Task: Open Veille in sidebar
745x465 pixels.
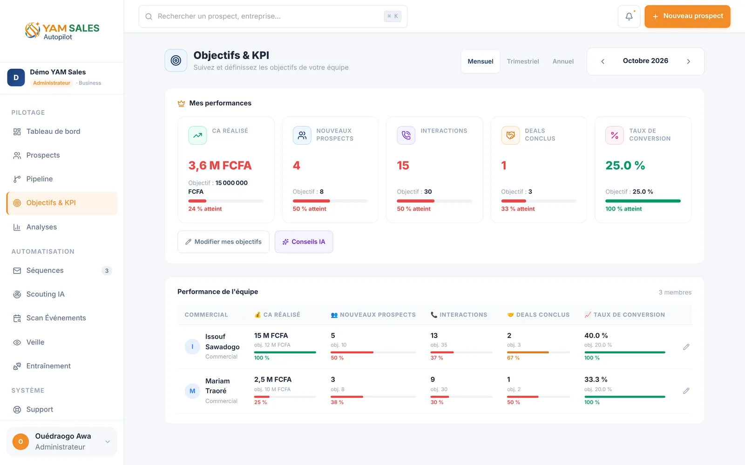Action: tap(62, 342)
